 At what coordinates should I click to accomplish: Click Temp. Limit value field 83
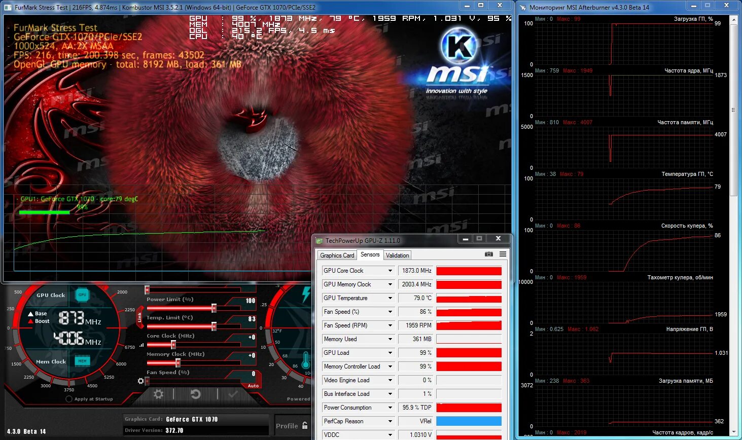pos(251,319)
